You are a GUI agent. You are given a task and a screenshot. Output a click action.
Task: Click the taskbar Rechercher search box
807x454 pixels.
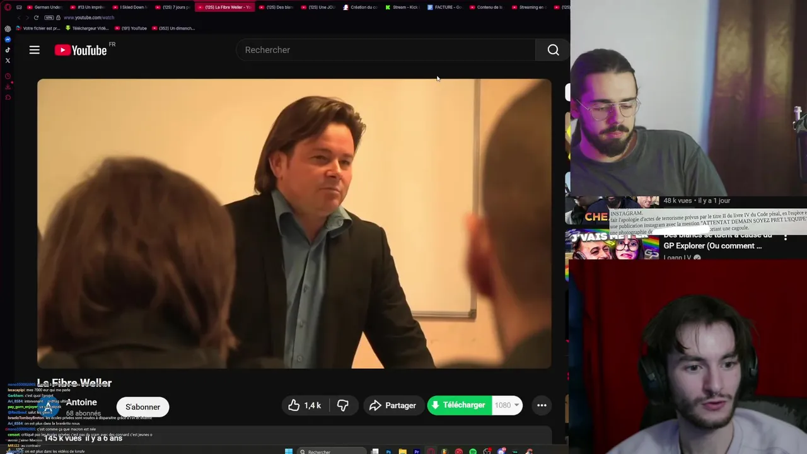pos(332,451)
